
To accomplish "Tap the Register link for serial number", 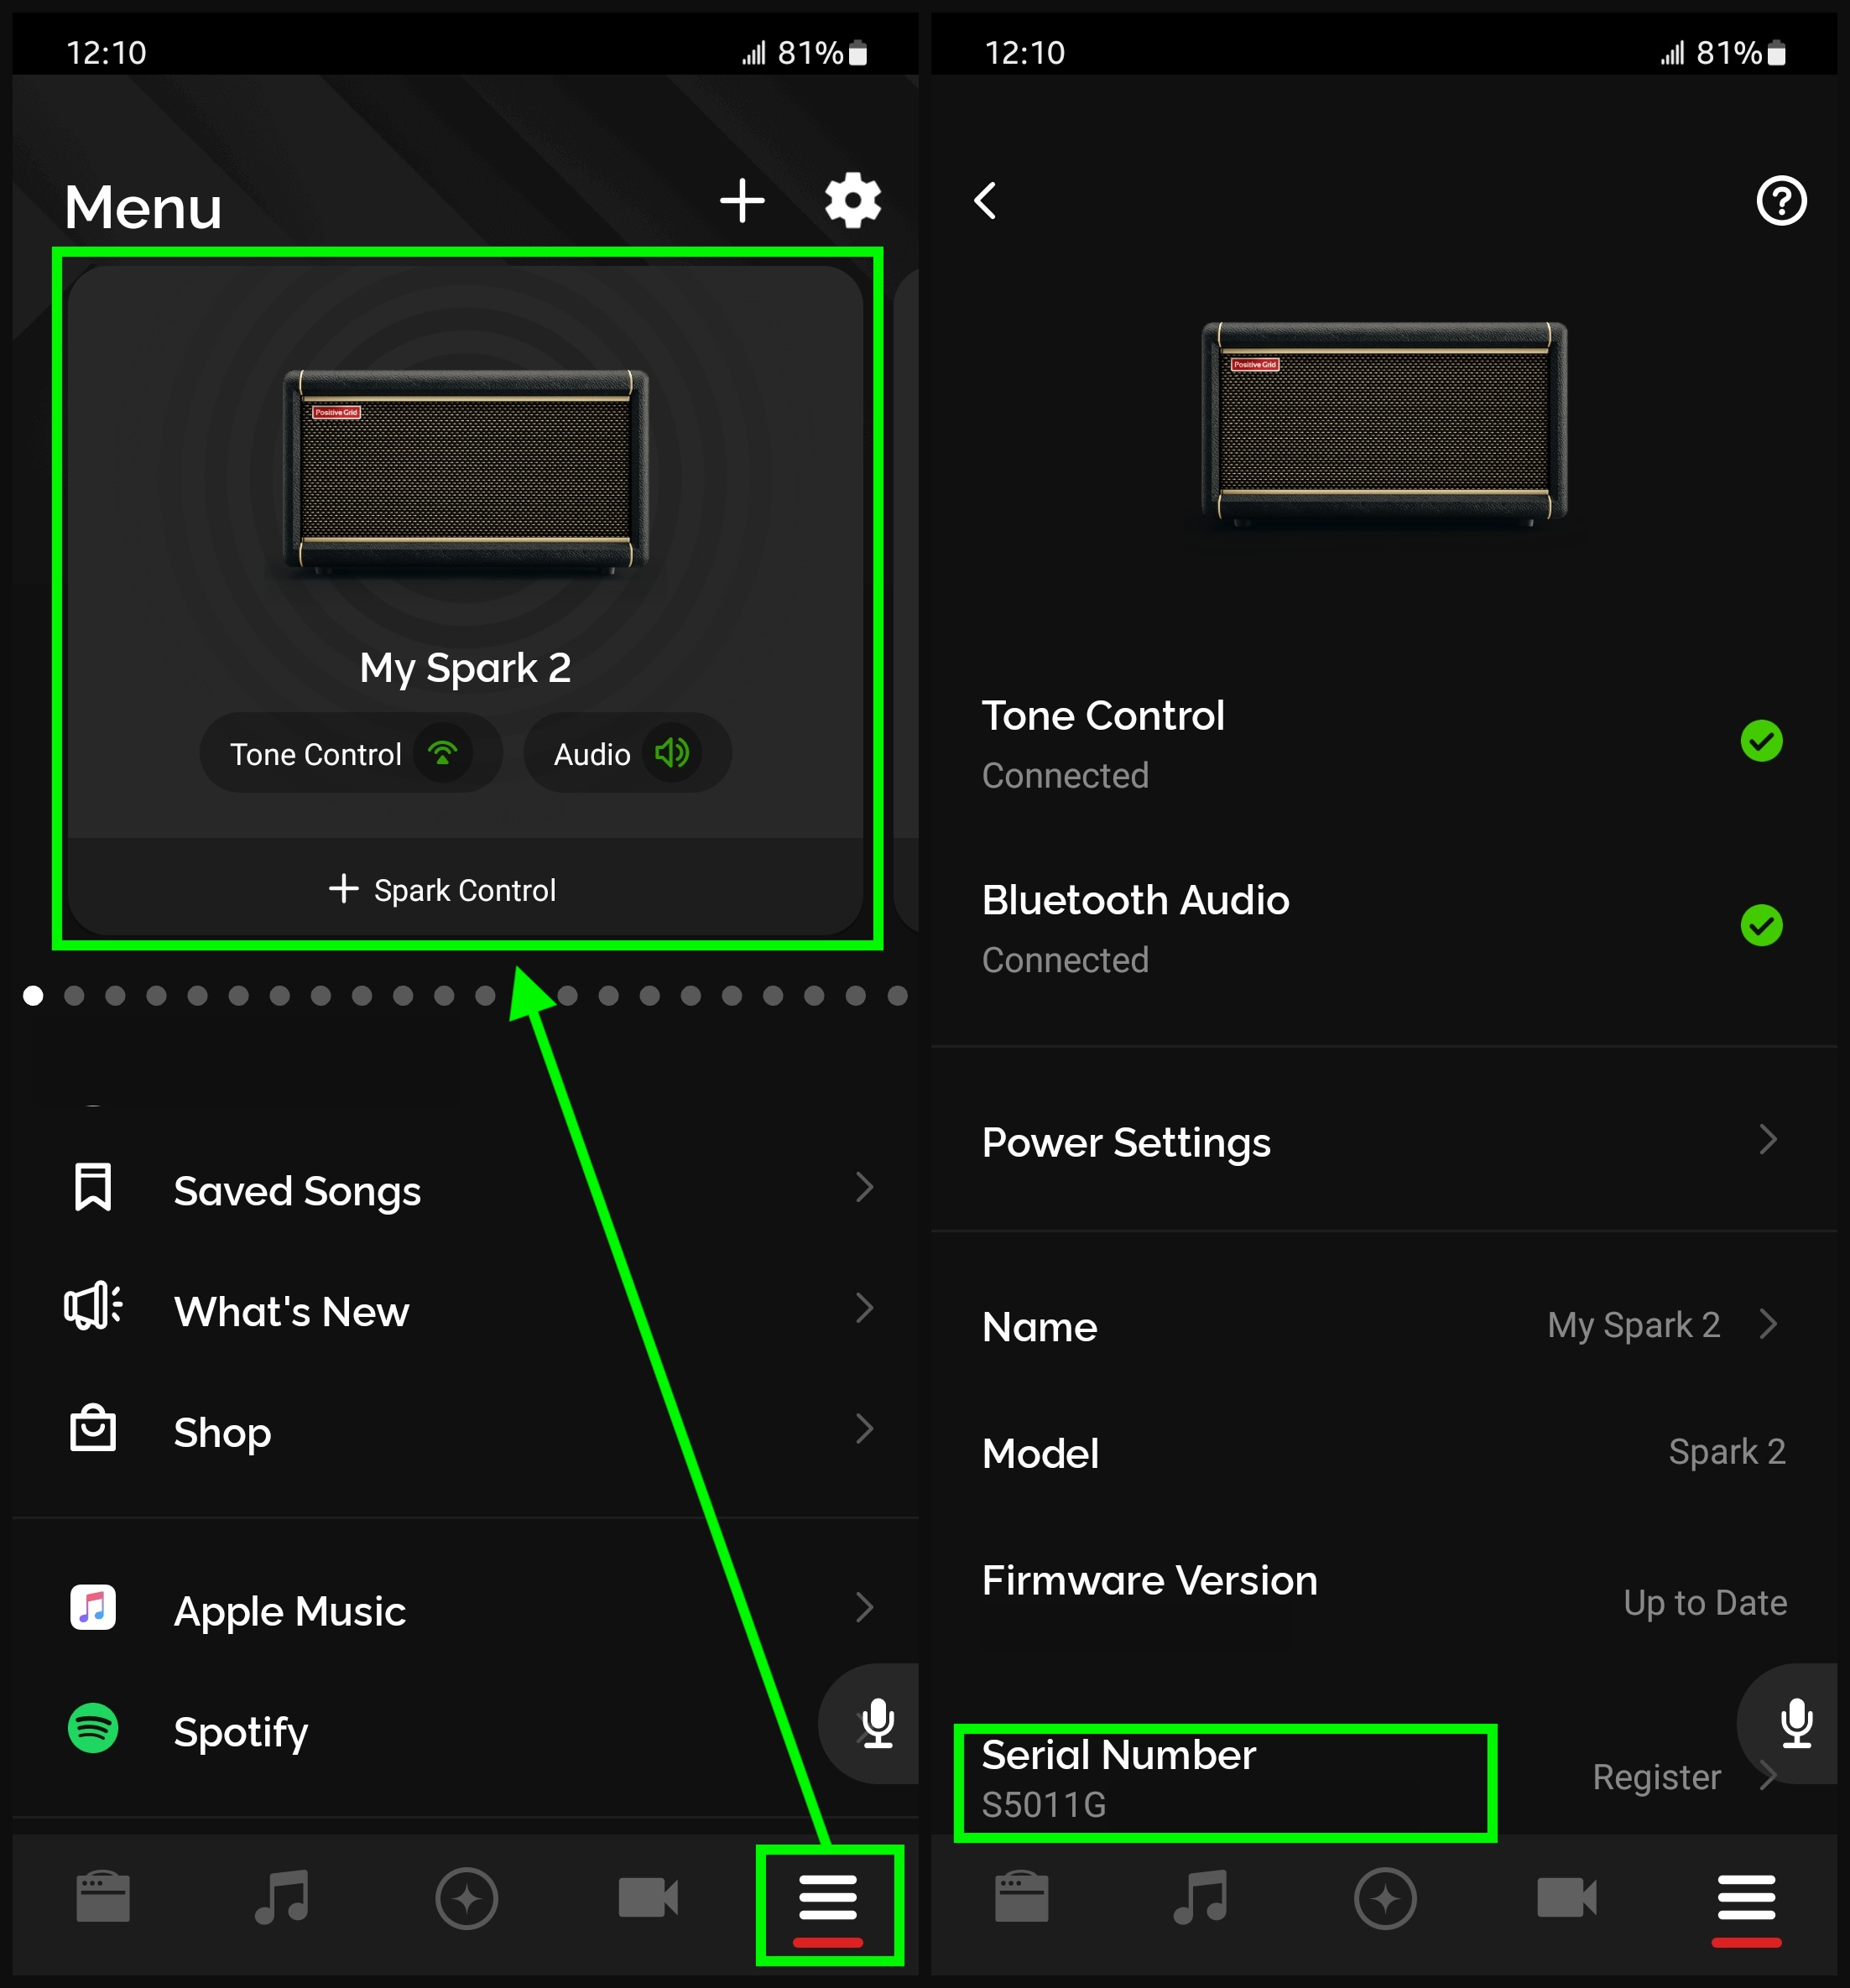I will coord(1656,1777).
